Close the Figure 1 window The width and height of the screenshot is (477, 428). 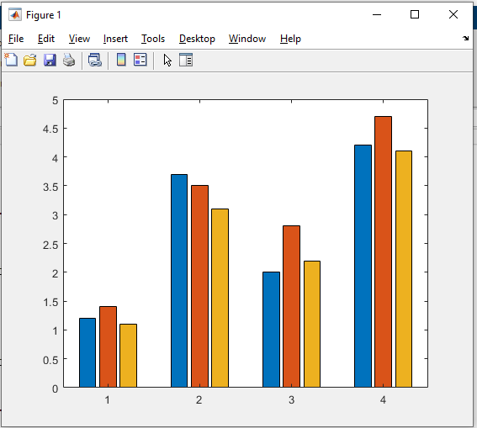(x=453, y=14)
